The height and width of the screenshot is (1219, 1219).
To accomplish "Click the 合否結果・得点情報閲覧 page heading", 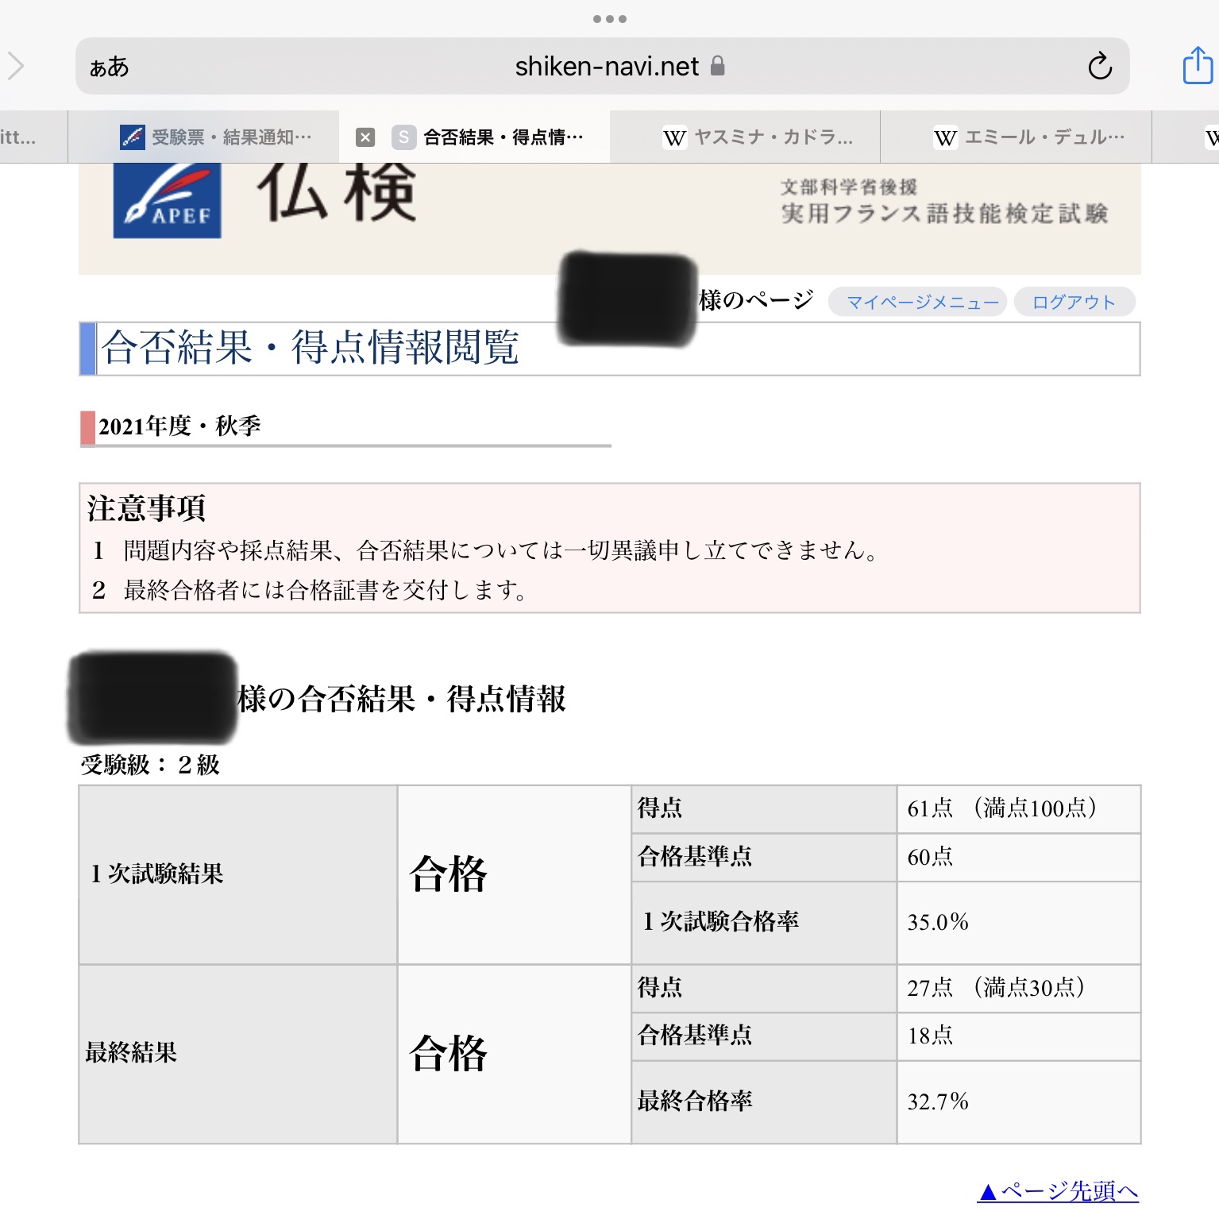I will (x=310, y=348).
